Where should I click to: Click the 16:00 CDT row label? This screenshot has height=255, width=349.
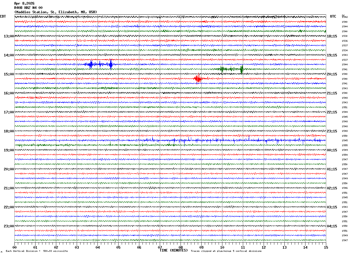click(x=9, y=93)
